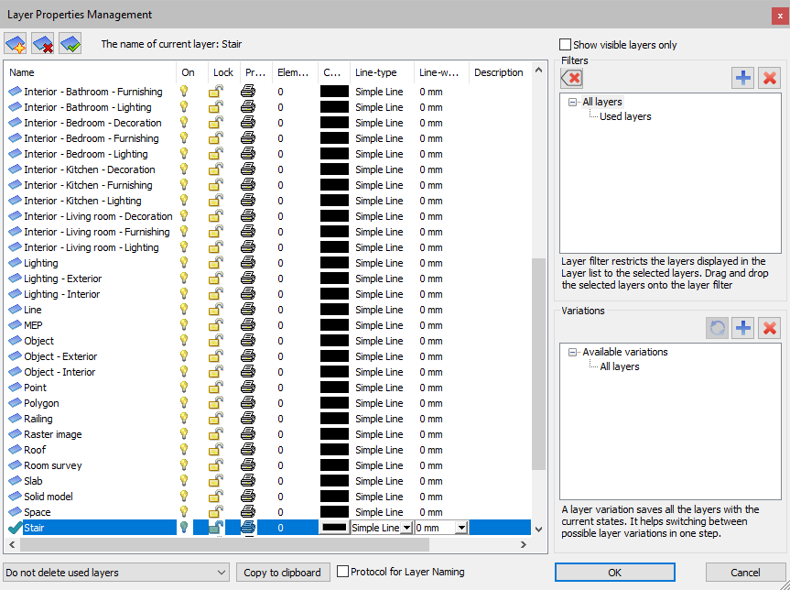
Task: Click the Set Current Layer icon
Action: tap(70, 44)
